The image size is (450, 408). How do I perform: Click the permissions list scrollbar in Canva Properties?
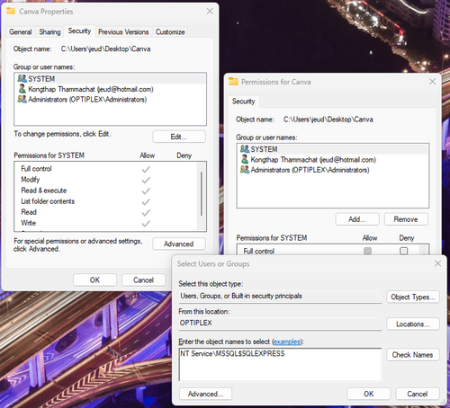coord(202,193)
